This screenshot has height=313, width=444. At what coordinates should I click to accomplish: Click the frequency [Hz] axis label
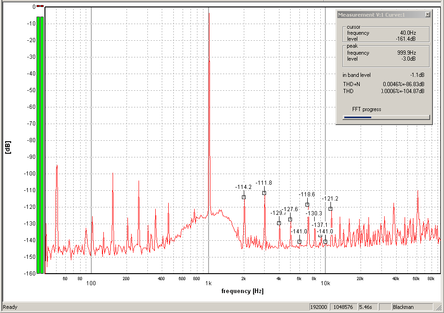(x=242, y=291)
